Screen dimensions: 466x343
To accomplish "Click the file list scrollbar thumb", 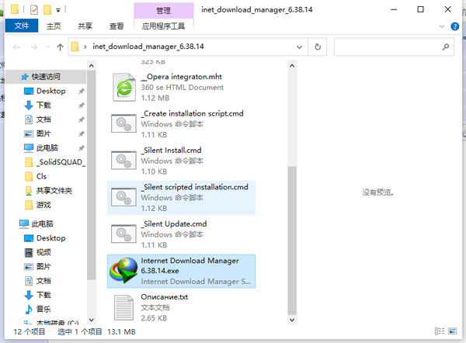I will [292, 241].
